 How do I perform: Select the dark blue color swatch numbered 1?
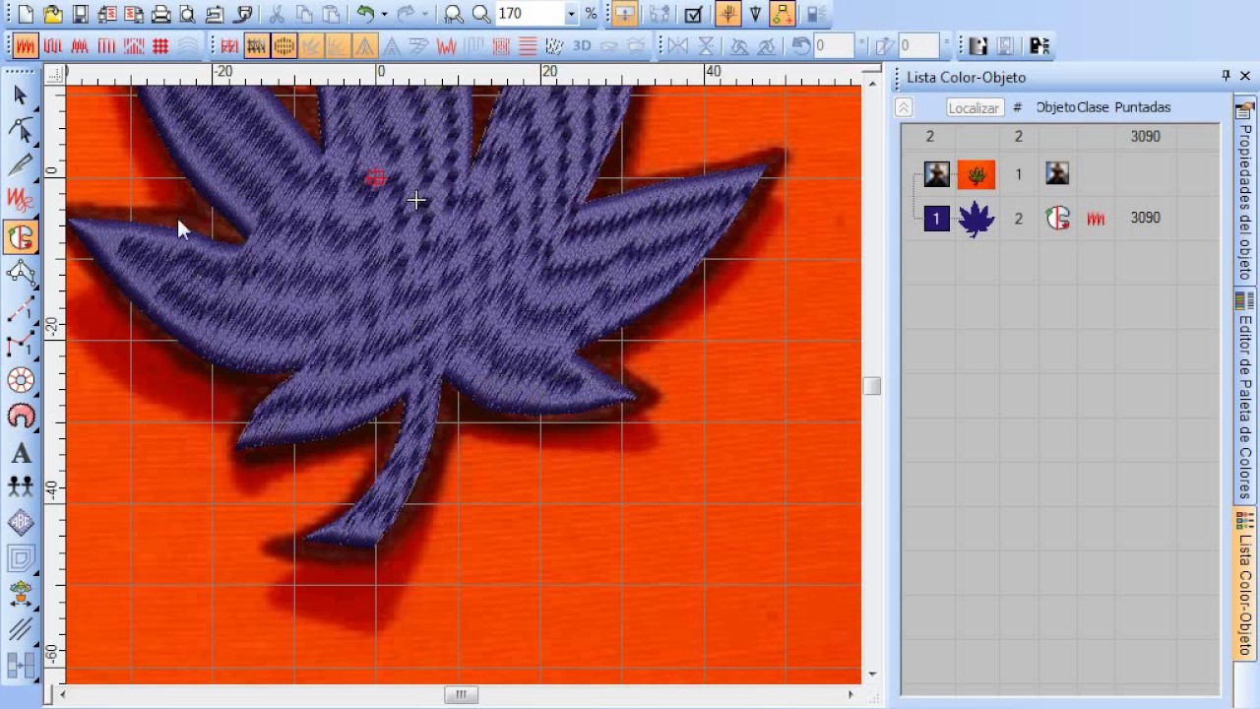point(937,218)
